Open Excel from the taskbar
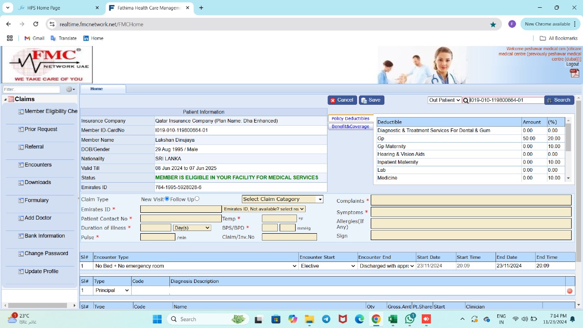 393,319
